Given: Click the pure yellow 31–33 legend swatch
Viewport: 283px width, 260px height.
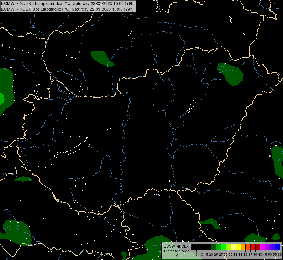Looking at the screenshot, I should [238, 247].
